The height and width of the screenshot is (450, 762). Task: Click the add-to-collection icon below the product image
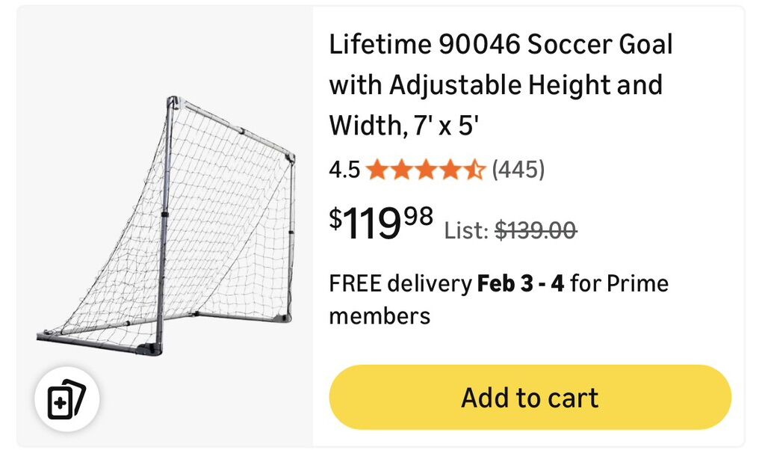[x=66, y=400]
